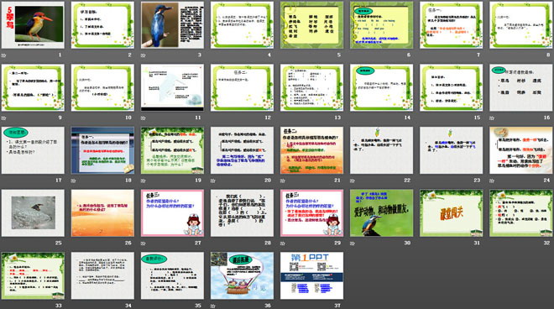Select slide 36 with the hot air balloon
This screenshot has width=554, height=309.
[x=242, y=275]
